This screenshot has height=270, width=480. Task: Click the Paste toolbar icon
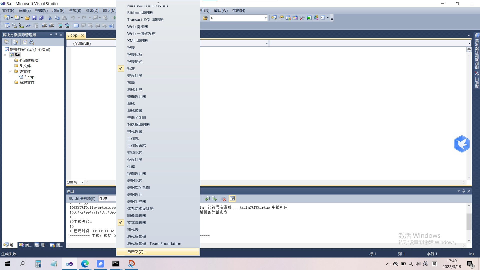tap(64, 18)
